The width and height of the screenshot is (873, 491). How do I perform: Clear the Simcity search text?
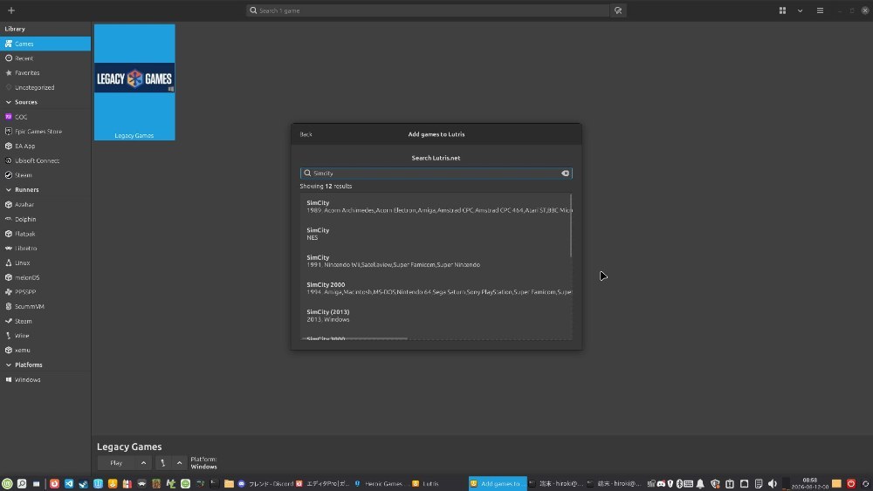[565, 173]
